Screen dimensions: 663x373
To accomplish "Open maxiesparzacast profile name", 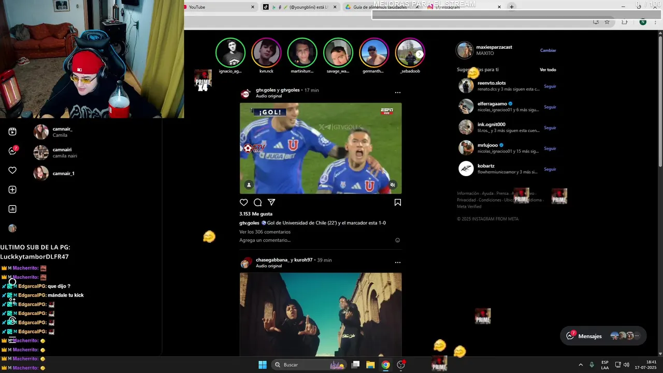I will [x=494, y=47].
